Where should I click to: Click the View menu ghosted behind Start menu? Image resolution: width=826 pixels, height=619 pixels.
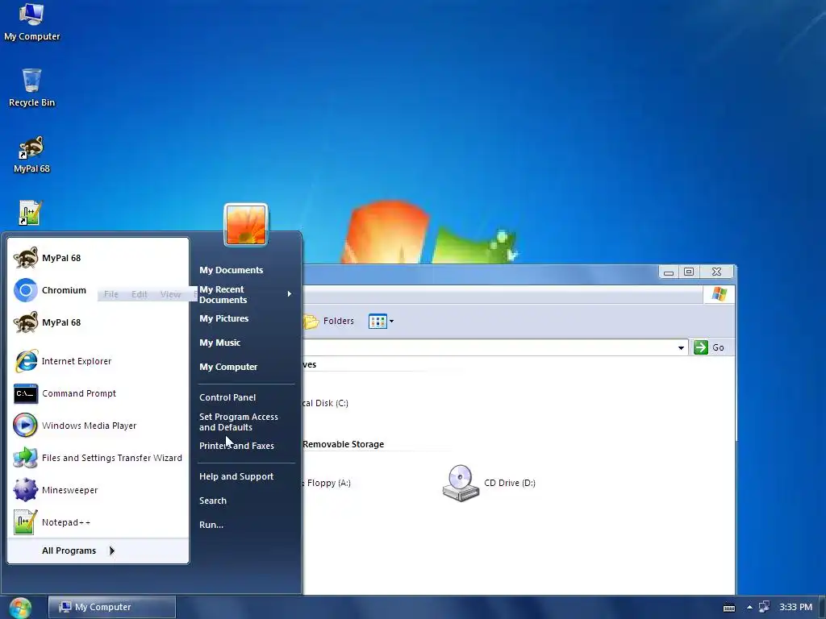point(170,294)
